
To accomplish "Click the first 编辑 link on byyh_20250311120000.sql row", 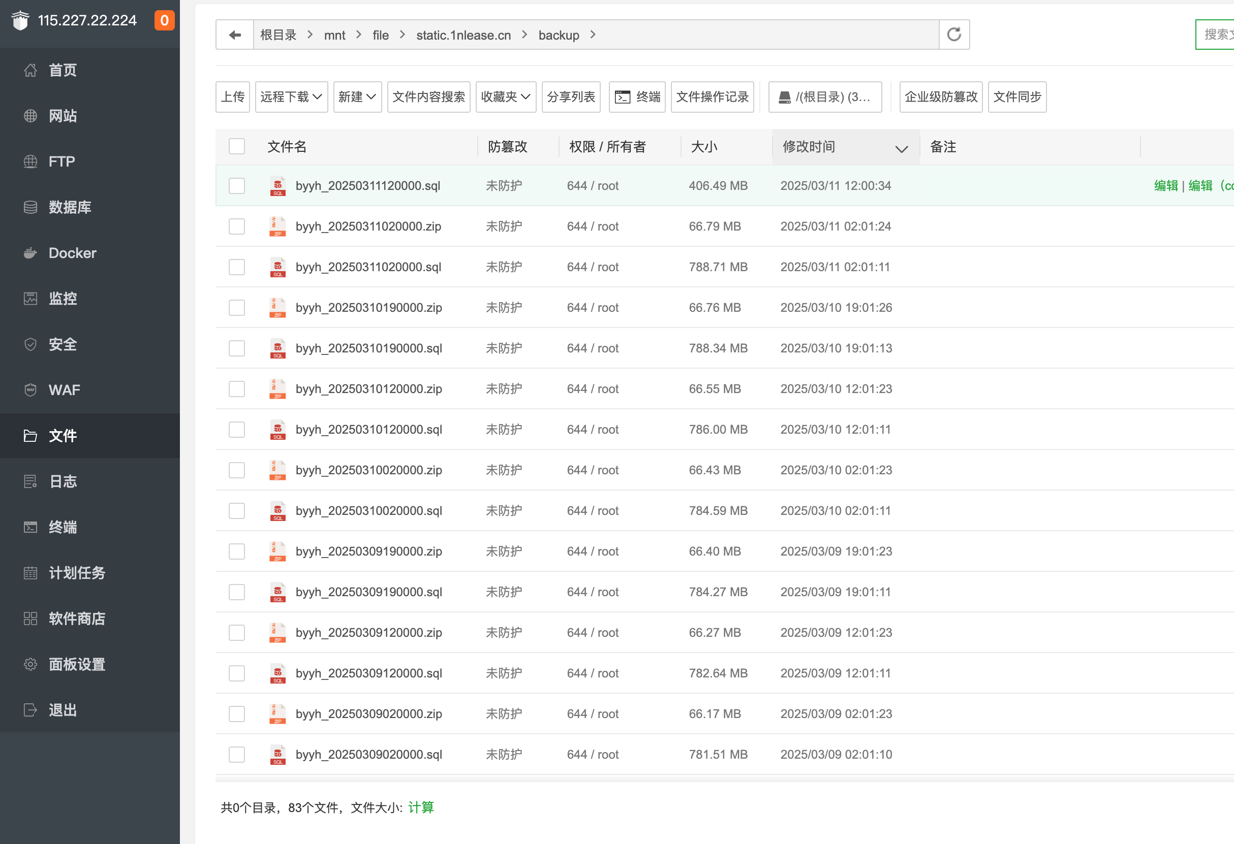I will [x=1166, y=186].
